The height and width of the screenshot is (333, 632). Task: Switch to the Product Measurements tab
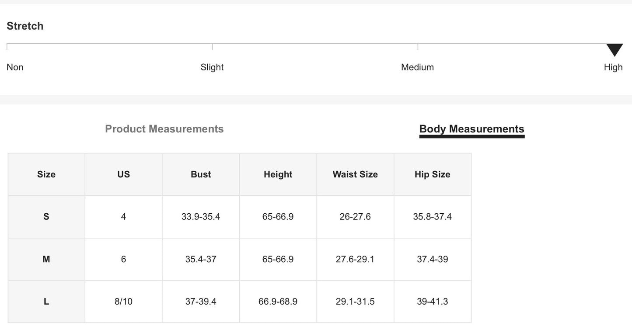[x=164, y=129]
